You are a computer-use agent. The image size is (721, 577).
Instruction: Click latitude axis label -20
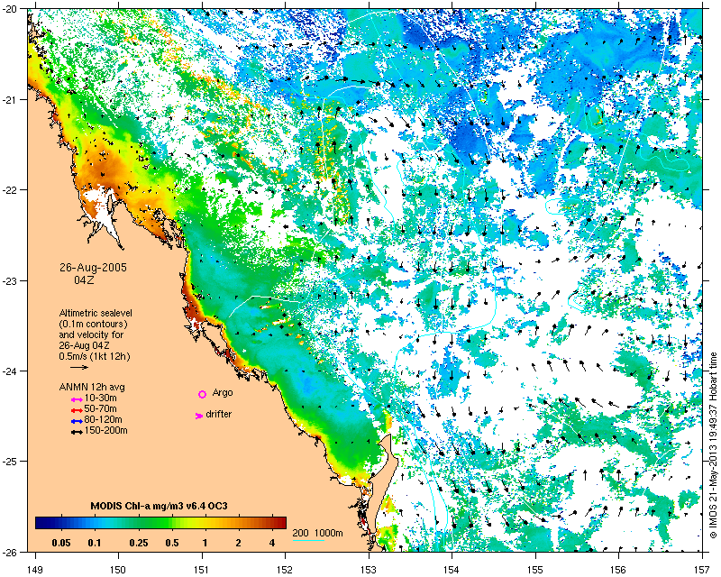(x=11, y=10)
